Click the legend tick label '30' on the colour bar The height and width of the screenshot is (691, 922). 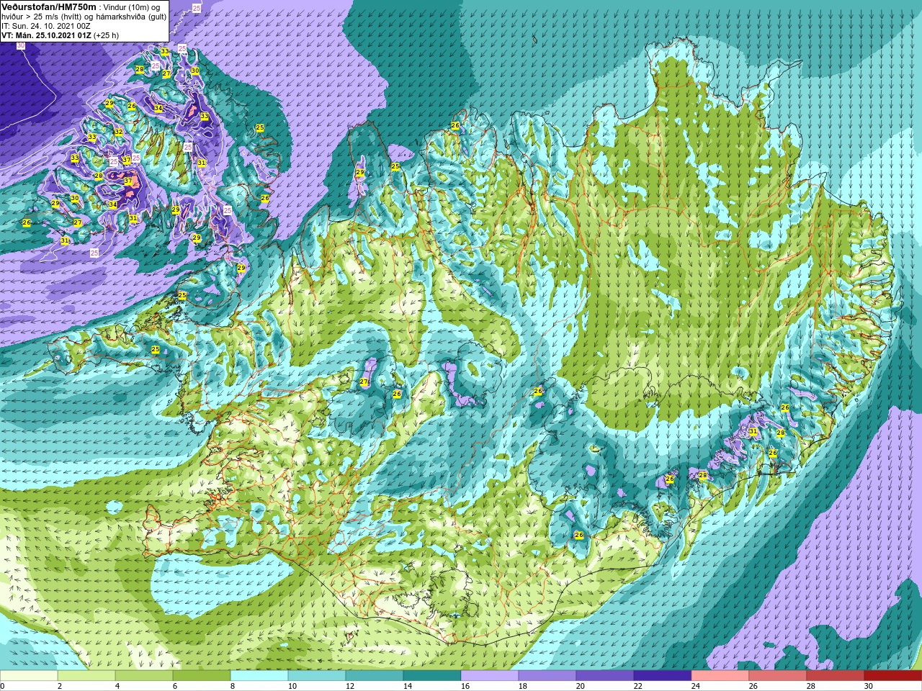868,686
